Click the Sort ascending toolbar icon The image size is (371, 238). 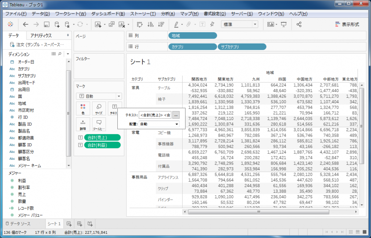[x=151, y=25]
